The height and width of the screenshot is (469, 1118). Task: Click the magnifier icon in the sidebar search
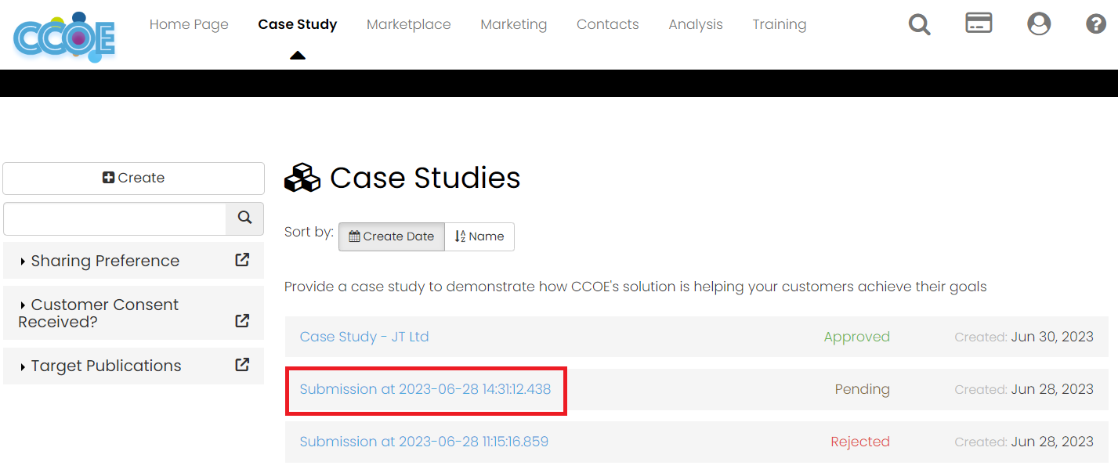(x=244, y=218)
